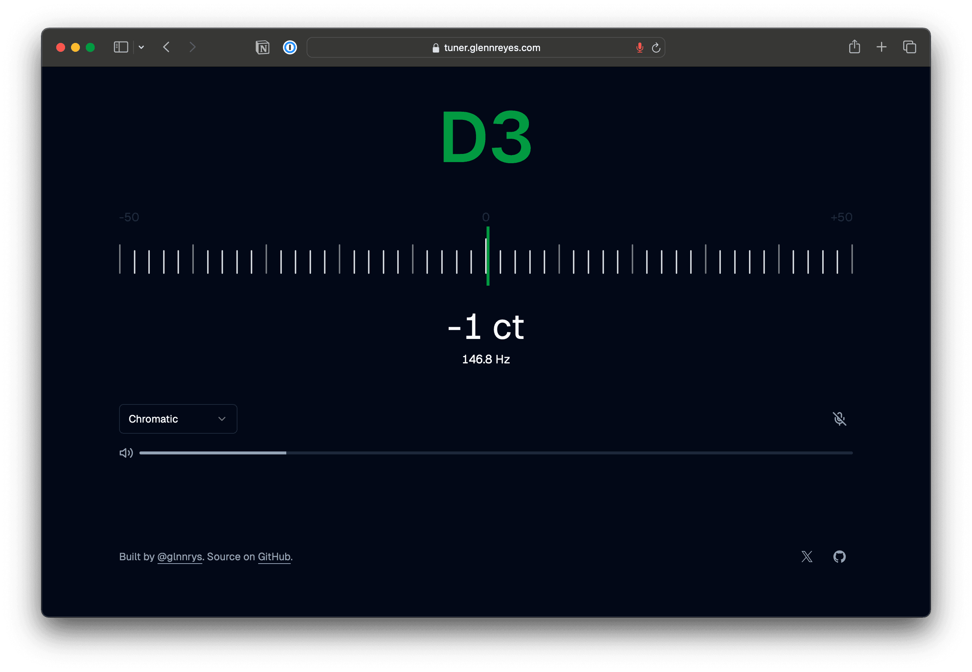The height and width of the screenshot is (672, 972).
Task: Visit the X (Twitter) profile
Action: click(807, 556)
